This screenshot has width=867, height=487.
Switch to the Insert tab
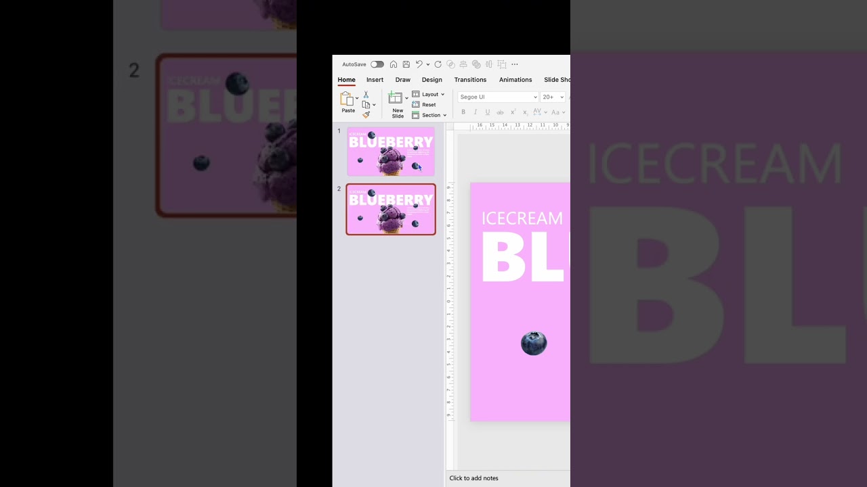tap(375, 80)
